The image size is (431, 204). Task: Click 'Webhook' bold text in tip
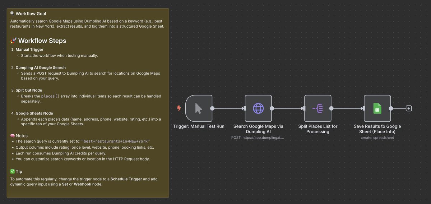[83, 184]
